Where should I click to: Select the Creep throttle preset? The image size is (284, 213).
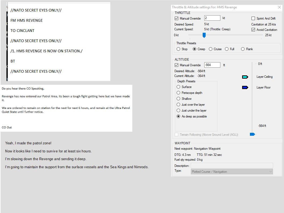194,49
